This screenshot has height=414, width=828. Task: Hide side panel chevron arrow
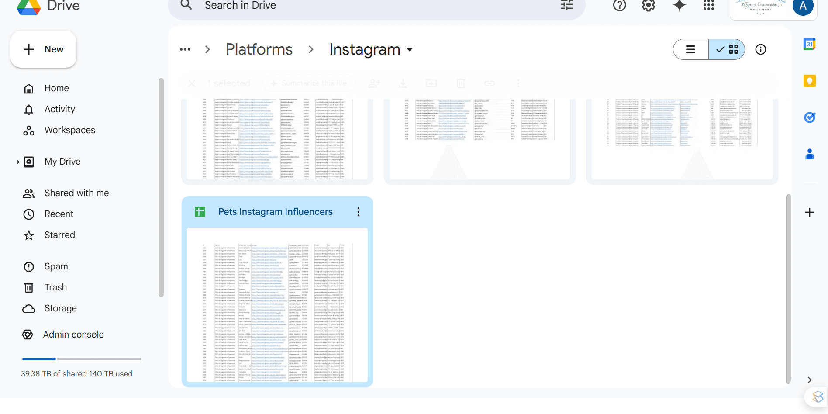click(810, 380)
